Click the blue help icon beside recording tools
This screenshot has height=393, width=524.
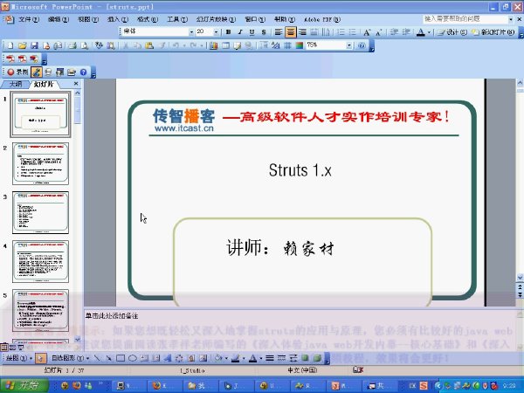(83, 72)
